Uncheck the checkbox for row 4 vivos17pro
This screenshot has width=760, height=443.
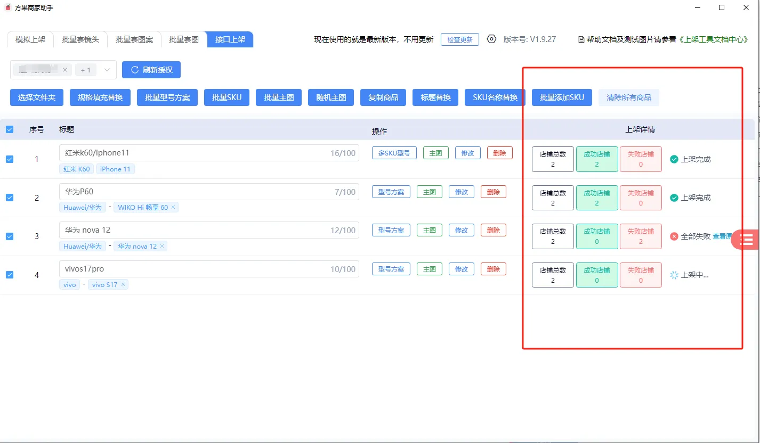click(x=10, y=275)
